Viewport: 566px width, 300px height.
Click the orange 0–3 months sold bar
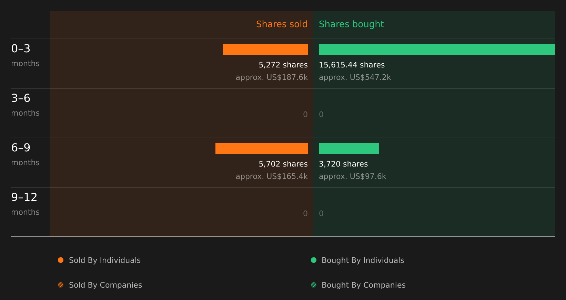coord(265,50)
